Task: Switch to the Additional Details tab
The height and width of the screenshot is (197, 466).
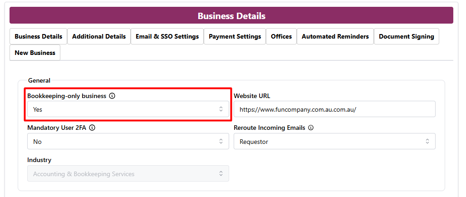Action: click(99, 36)
